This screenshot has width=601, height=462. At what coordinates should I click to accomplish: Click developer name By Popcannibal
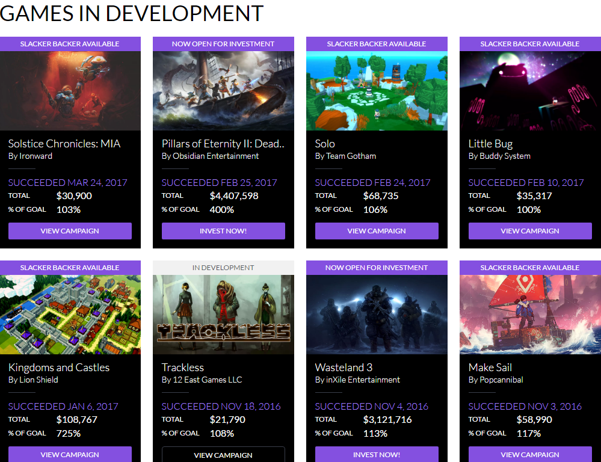click(x=496, y=380)
